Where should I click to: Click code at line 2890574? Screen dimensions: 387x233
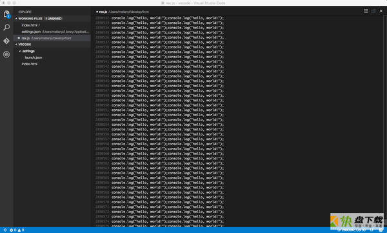168,221
